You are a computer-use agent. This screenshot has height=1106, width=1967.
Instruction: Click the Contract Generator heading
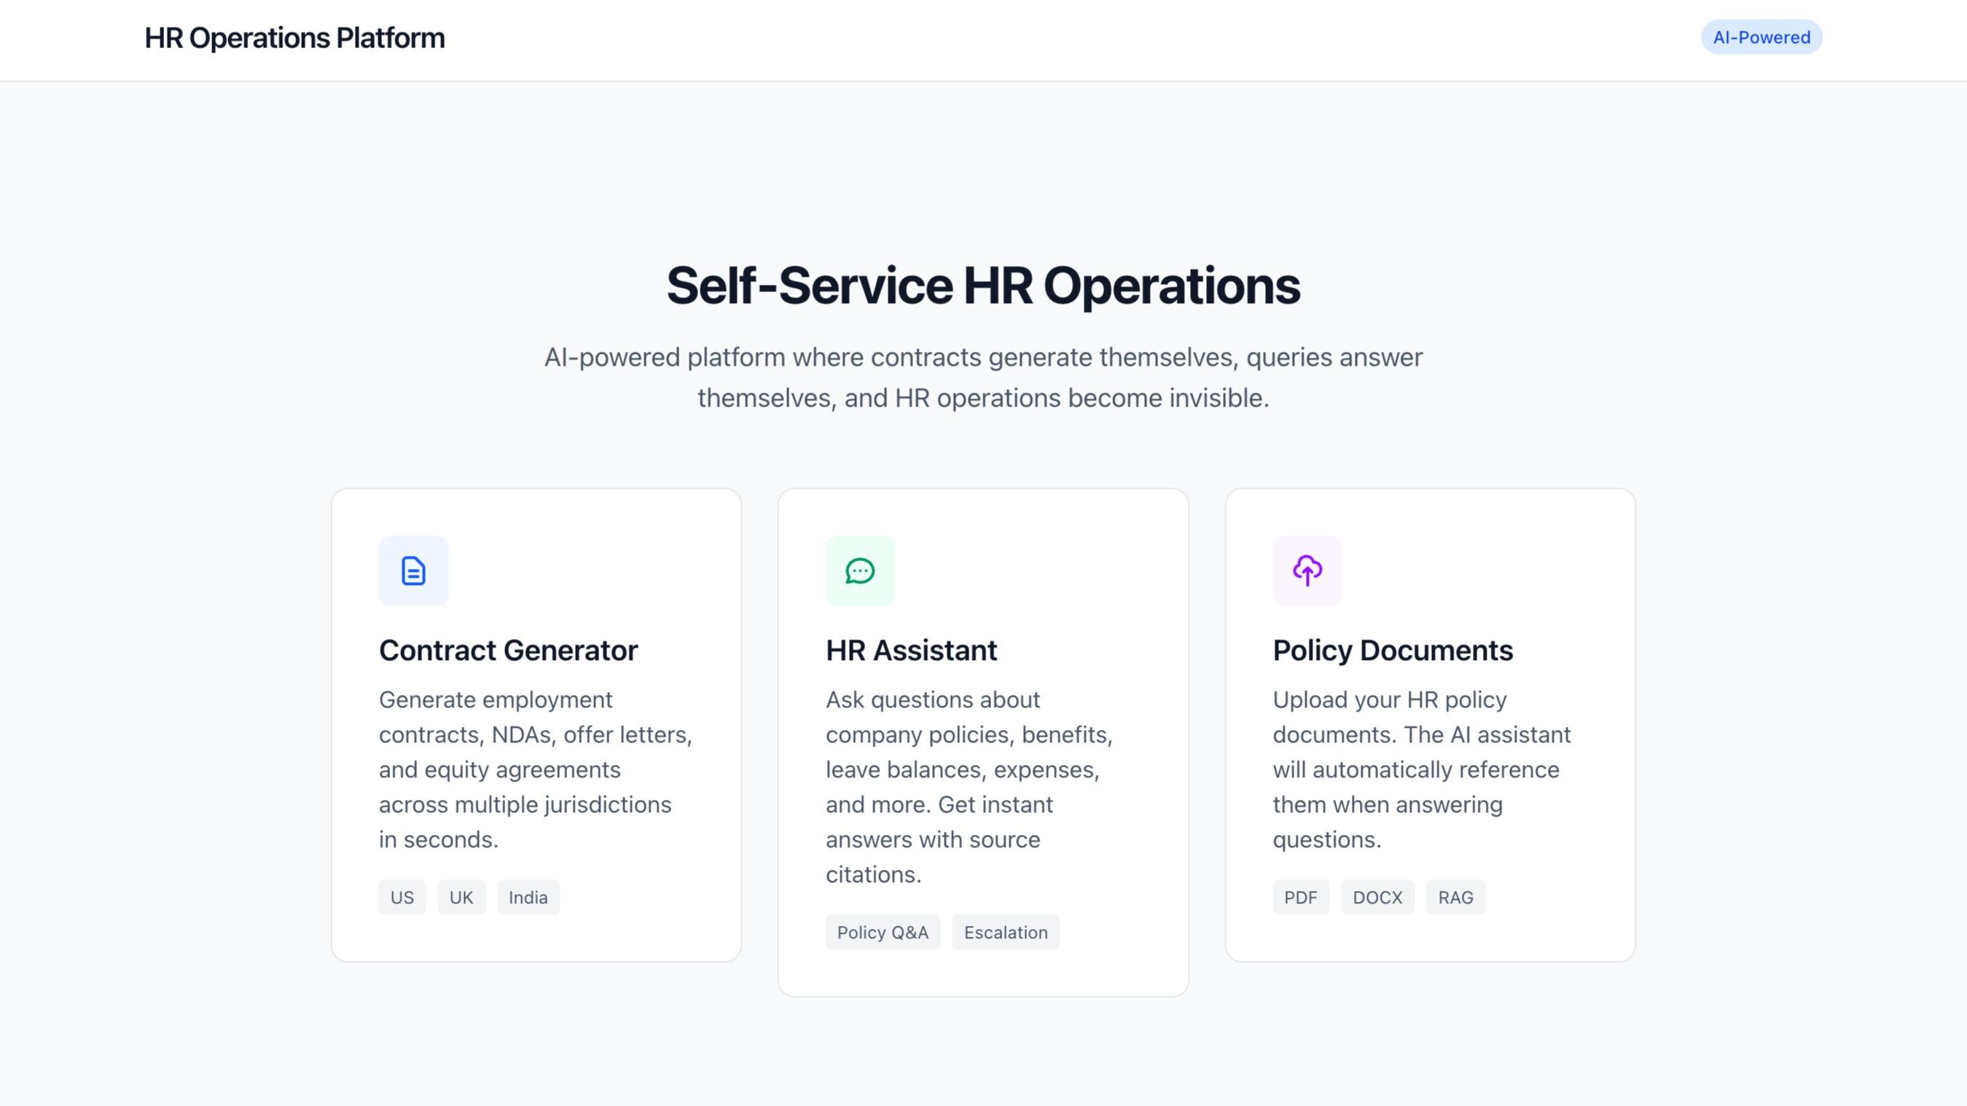pyautogui.click(x=508, y=651)
